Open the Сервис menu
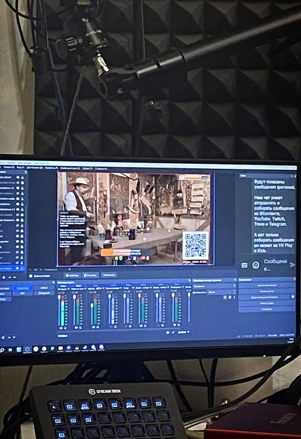Viewport: 301px width, 439px height. [87, 168]
